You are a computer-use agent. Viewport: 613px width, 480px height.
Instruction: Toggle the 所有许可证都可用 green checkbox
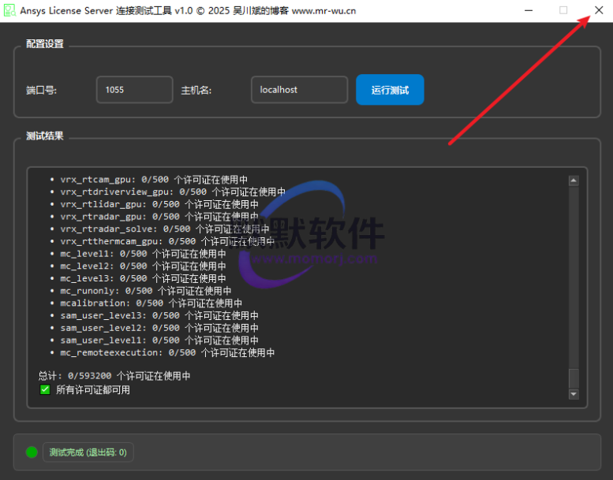tap(45, 389)
